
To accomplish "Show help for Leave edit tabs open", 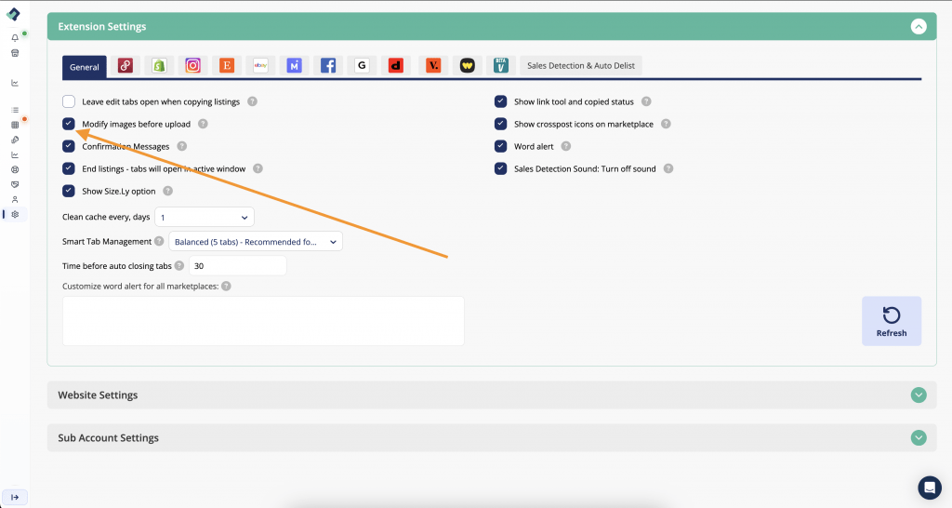I will [x=252, y=101].
